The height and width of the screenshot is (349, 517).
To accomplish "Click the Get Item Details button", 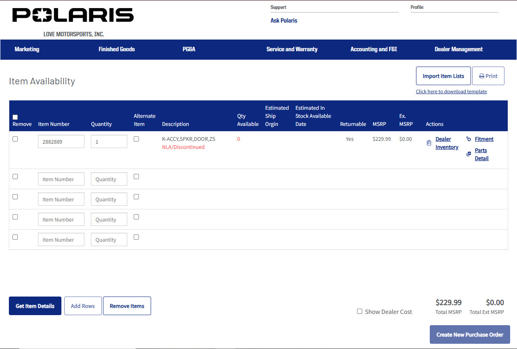I will pyautogui.click(x=35, y=305).
